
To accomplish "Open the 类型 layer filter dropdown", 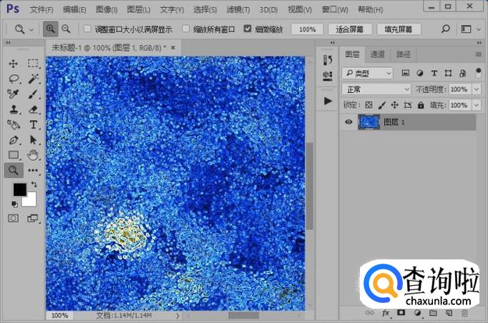I will (x=368, y=73).
